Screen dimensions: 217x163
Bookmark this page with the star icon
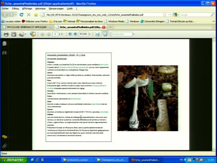[164, 15]
